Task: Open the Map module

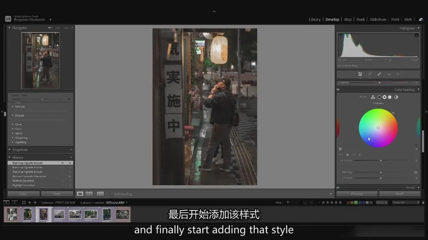Action: pos(348,19)
